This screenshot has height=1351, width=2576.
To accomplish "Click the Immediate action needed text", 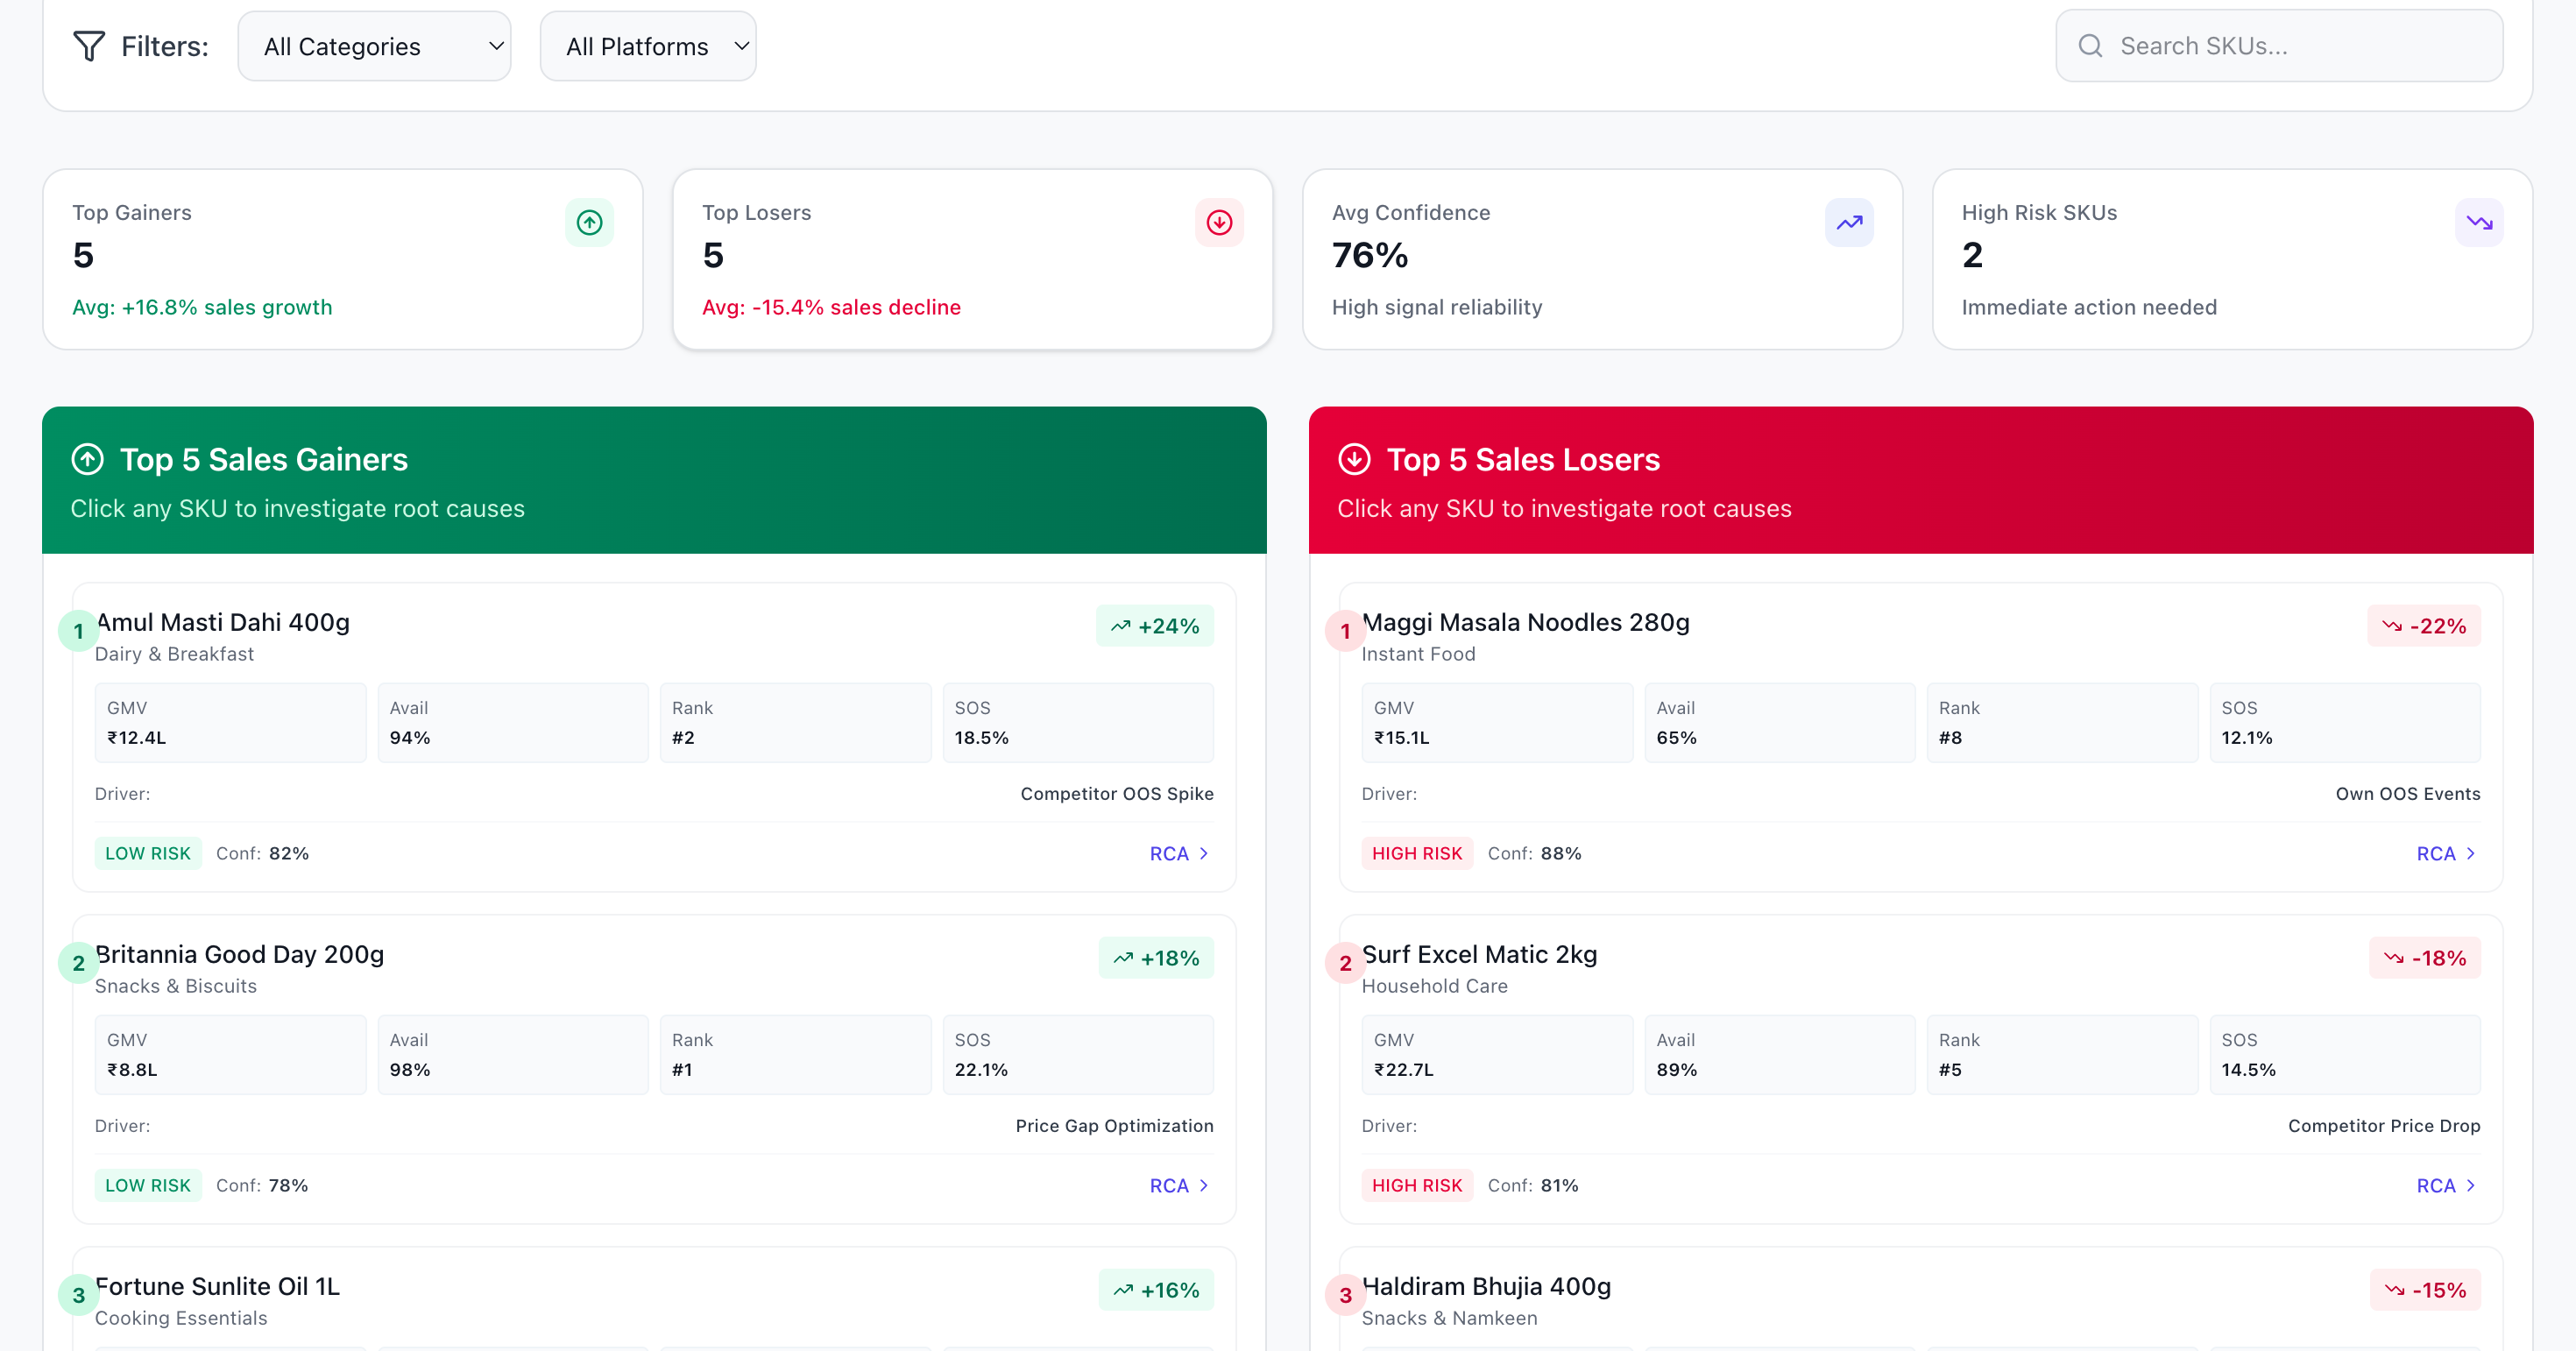I will (2089, 307).
